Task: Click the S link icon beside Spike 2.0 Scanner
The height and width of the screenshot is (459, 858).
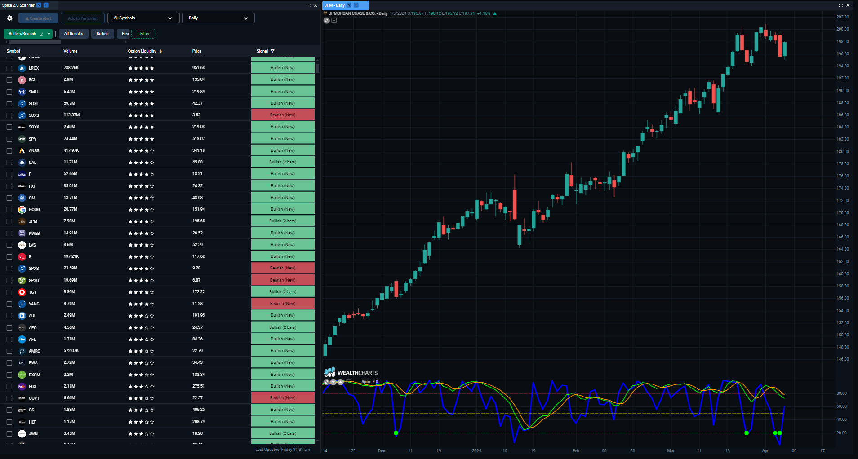Action: 38,5
